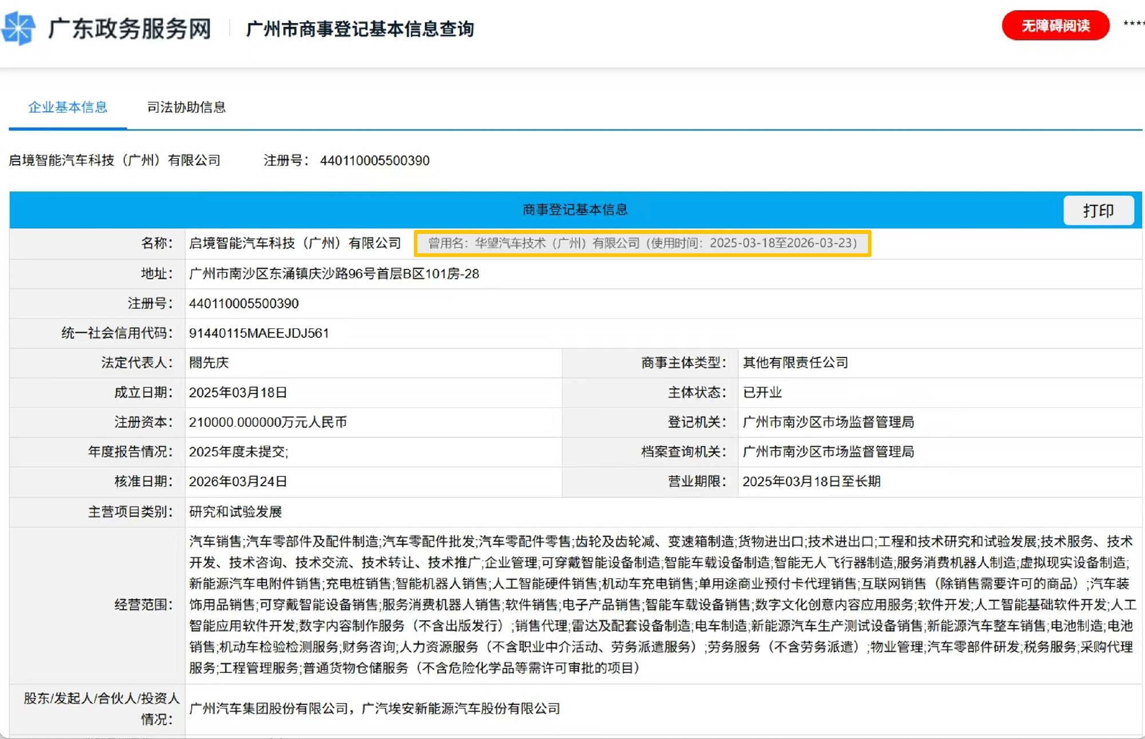This screenshot has height=739, width=1145.
Task: Click the 主体状态 value 已开业
Action: [761, 392]
